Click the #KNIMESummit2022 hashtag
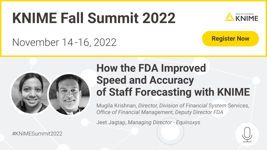This screenshot has height=150, width=267. pos(37,134)
